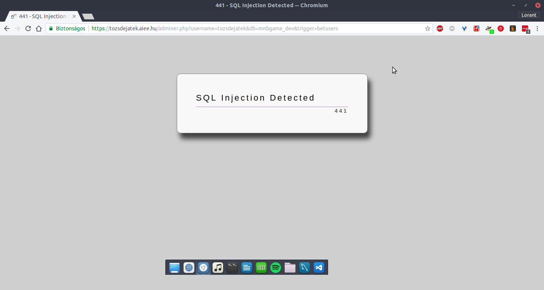Click the forward navigation arrow
The image size is (544, 290).
17,28
